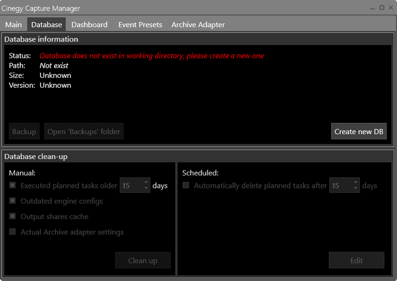Click the 'Scheduled:' label
Viewport: 397px width, 281px height.
click(200, 173)
